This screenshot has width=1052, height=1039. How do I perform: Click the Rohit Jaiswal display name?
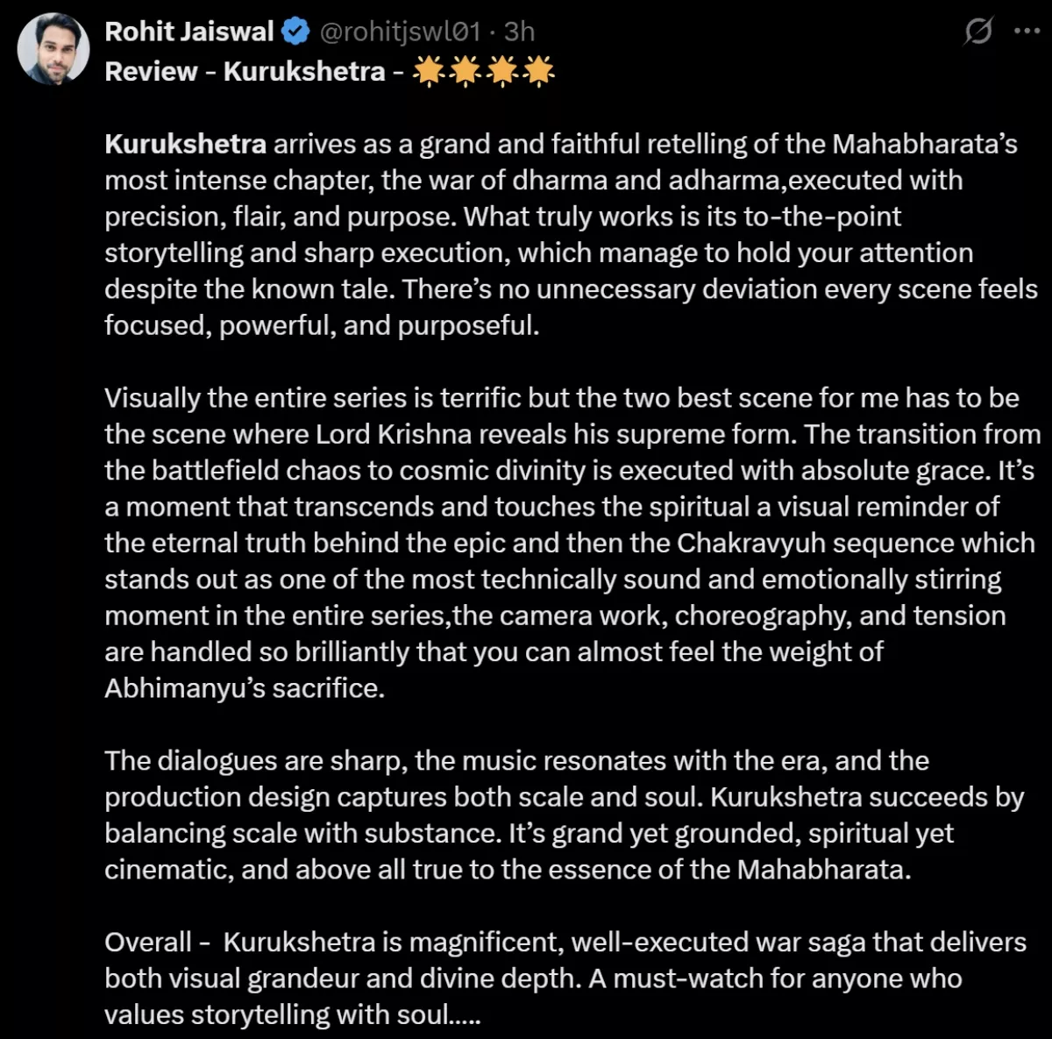click(189, 30)
